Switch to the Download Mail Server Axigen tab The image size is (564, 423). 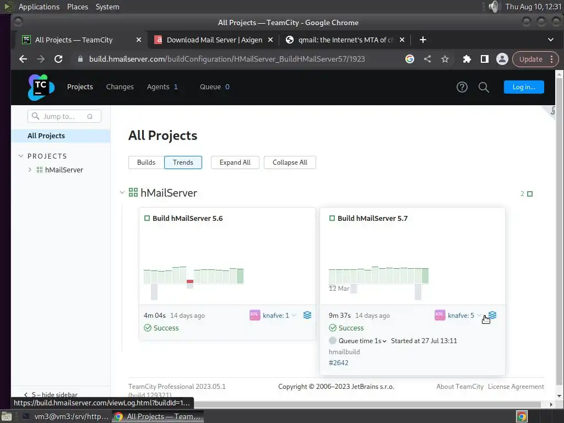[x=214, y=40]
